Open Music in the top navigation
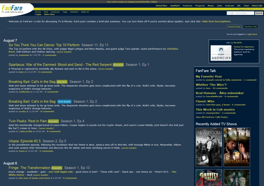The width and height of the screenshot is (264, 186). click(x=211, y=6)
